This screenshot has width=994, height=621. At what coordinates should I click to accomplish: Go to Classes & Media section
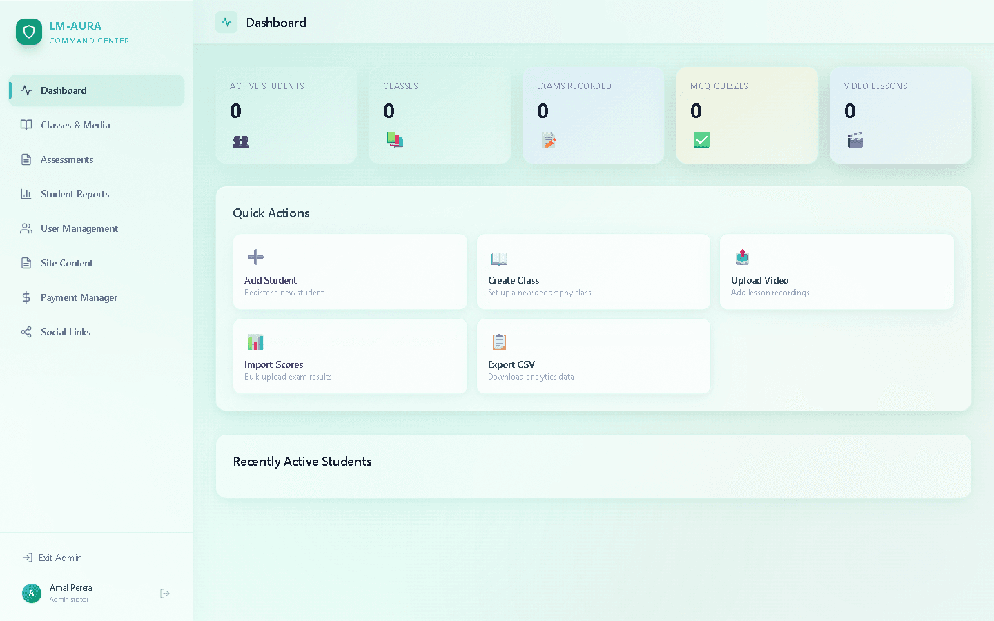coord(97,125)
